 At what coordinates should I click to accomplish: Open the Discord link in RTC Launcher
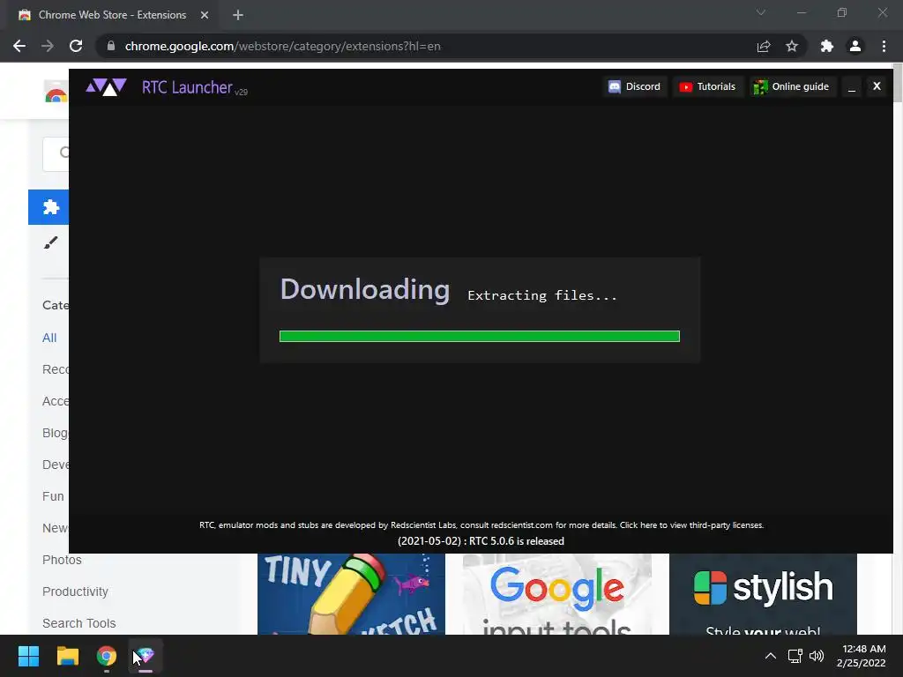635,87
